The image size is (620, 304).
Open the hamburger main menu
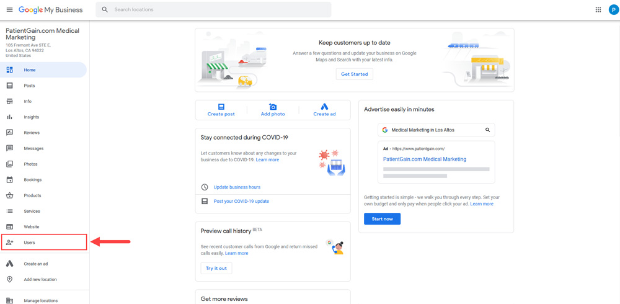click(9, 9)
